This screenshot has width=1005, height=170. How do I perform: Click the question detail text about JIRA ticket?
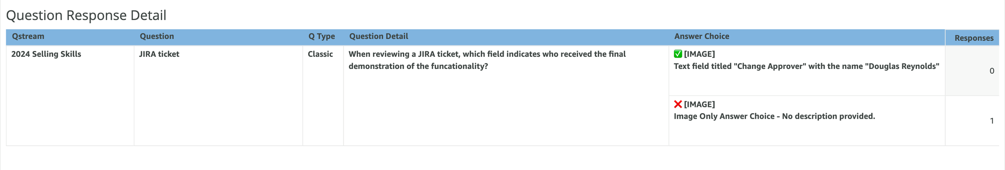(x=487, y=60)
